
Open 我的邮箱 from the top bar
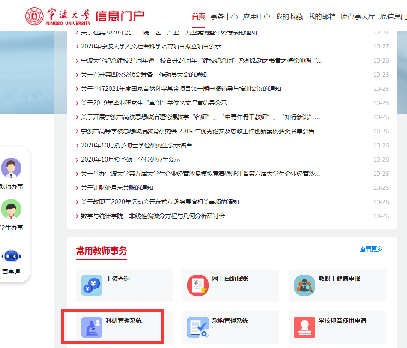point(322,17)
